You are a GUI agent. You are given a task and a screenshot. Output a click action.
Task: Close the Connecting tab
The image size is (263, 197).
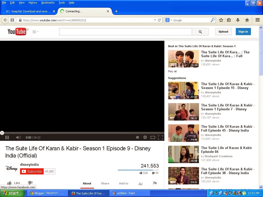point(108,11)
